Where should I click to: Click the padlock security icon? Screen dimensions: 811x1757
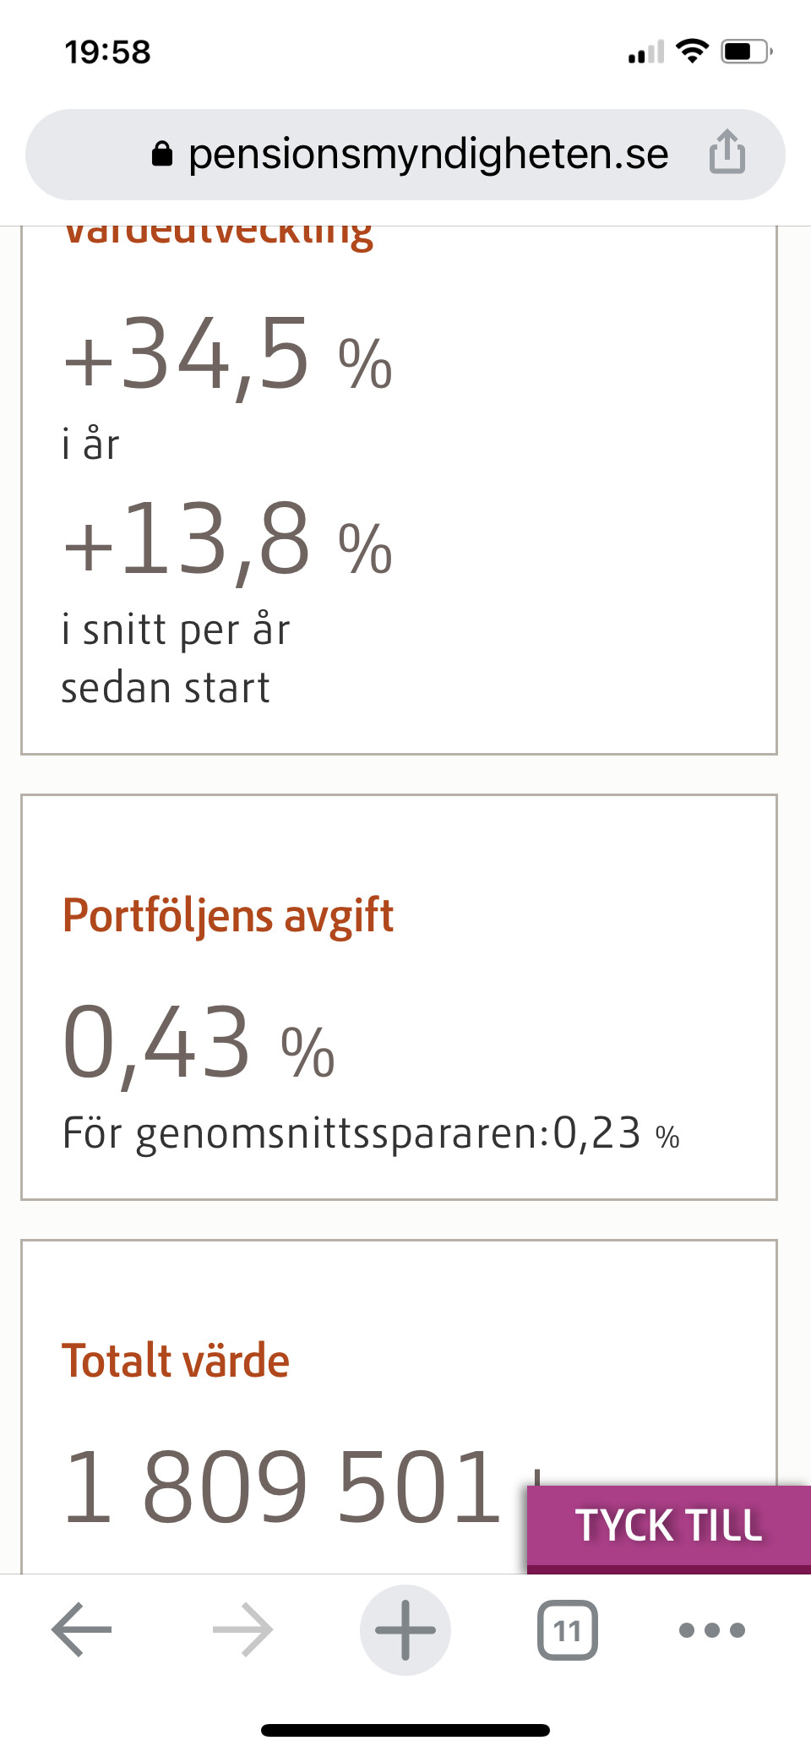point(162,154)
